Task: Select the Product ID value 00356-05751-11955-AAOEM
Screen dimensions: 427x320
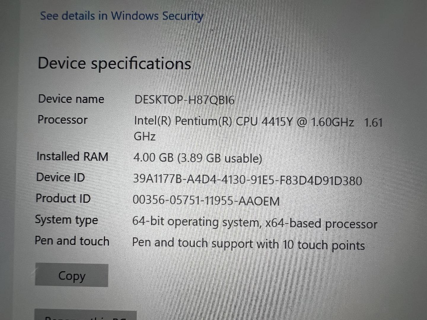Action: tap(206, 201)
